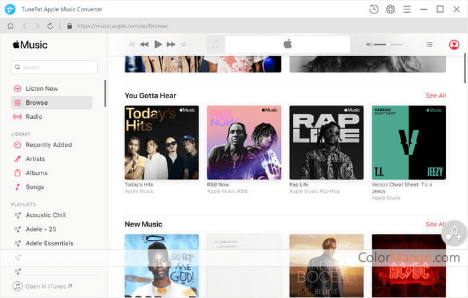Open Rap Life playlist cover
Image resolution: width=468 pixels, height=298 pixels.
326,142
